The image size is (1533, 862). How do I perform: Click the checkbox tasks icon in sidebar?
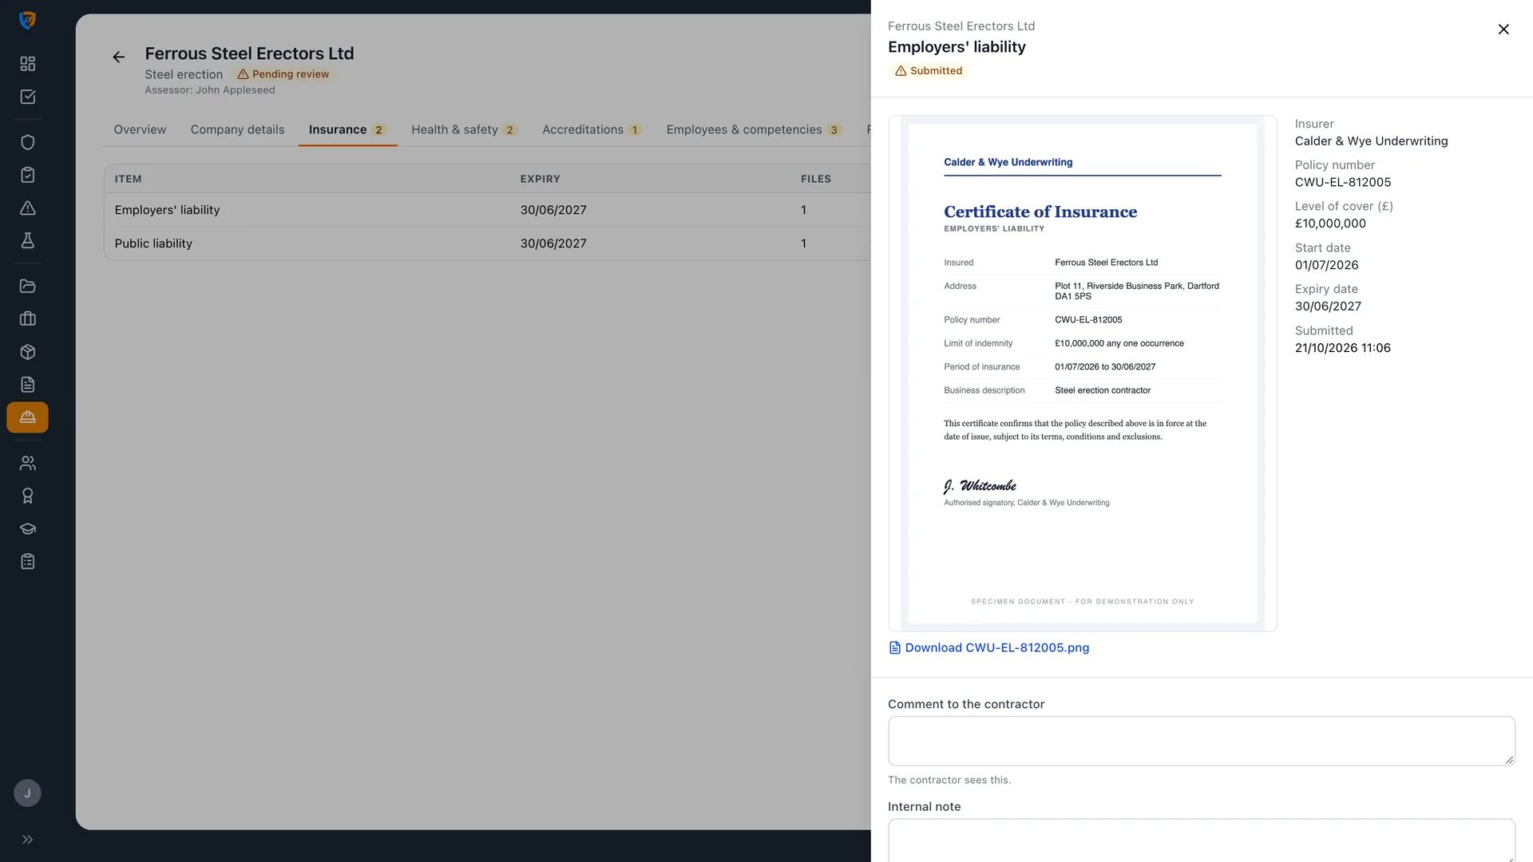27,97
